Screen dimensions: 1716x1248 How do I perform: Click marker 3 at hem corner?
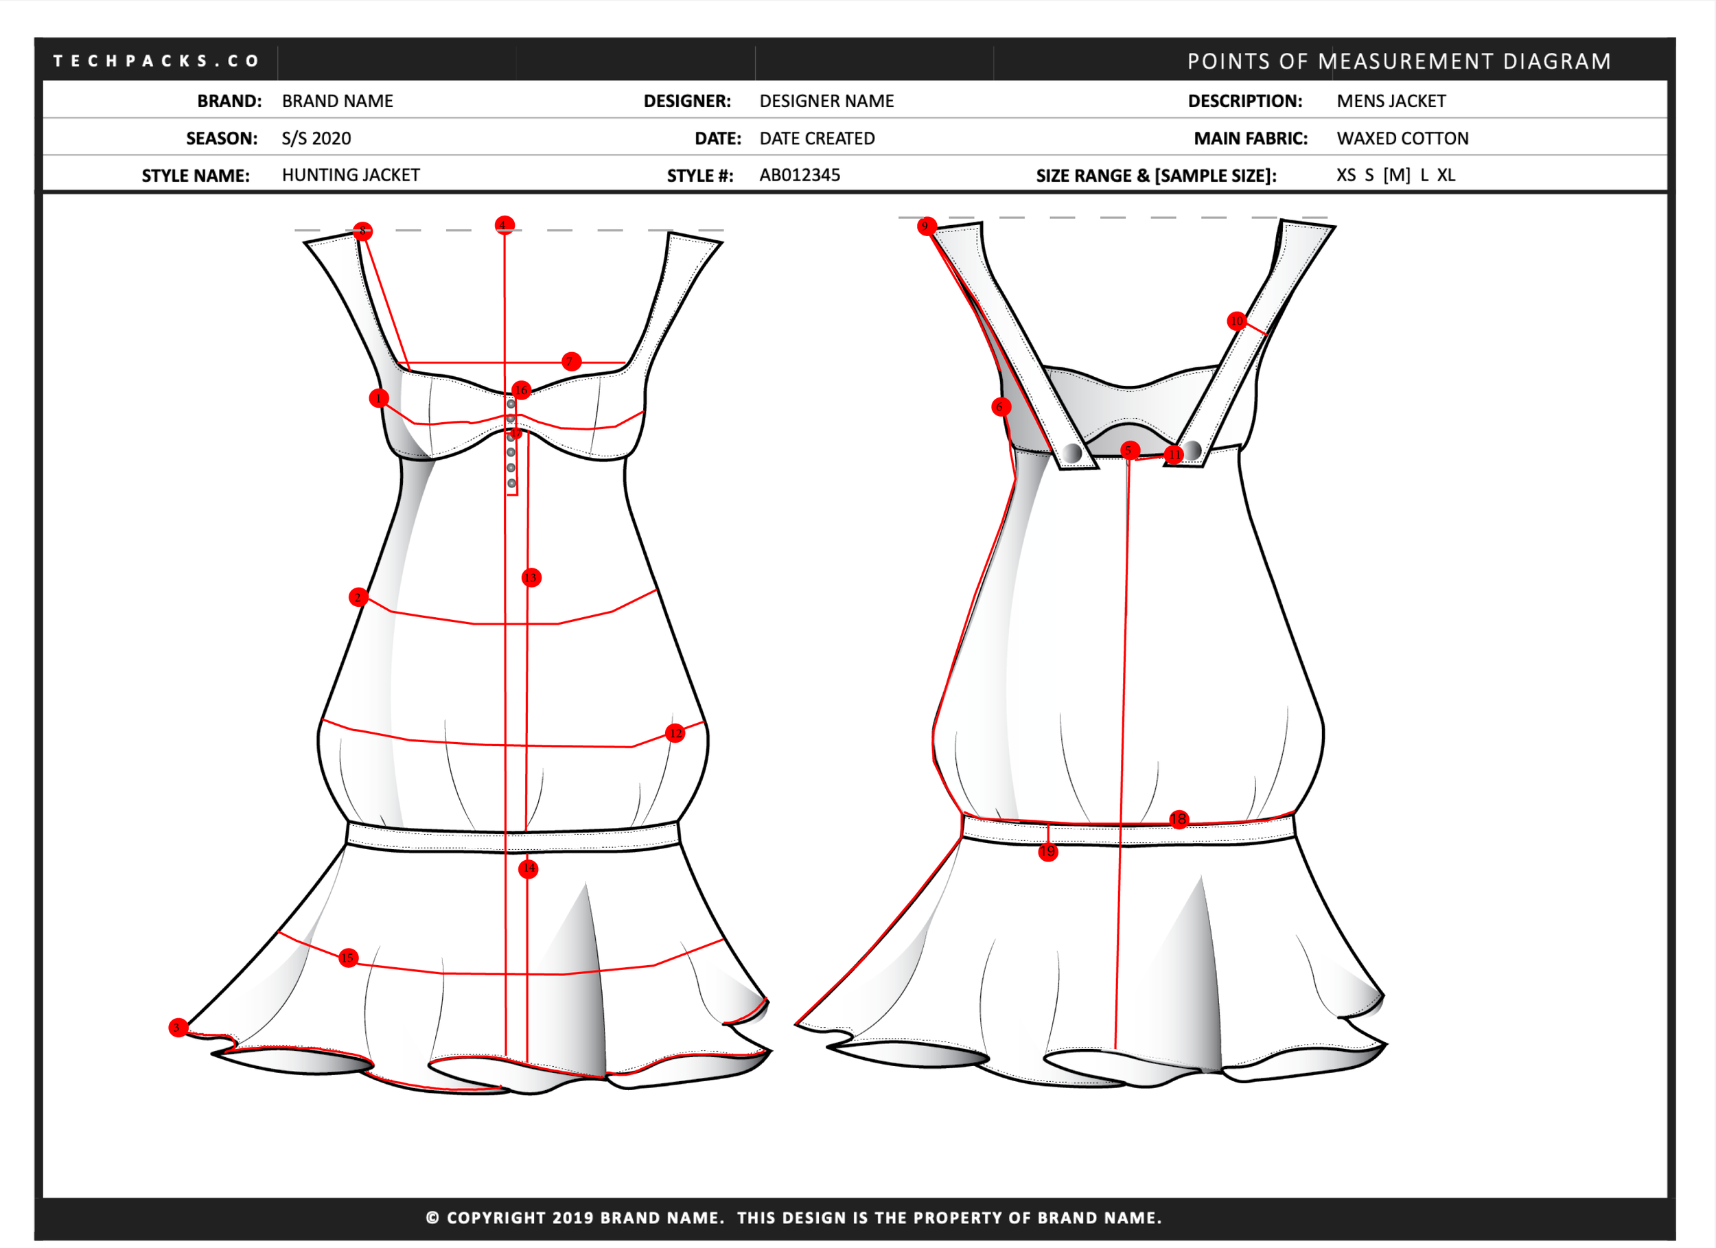click(x=177, y=1027)
